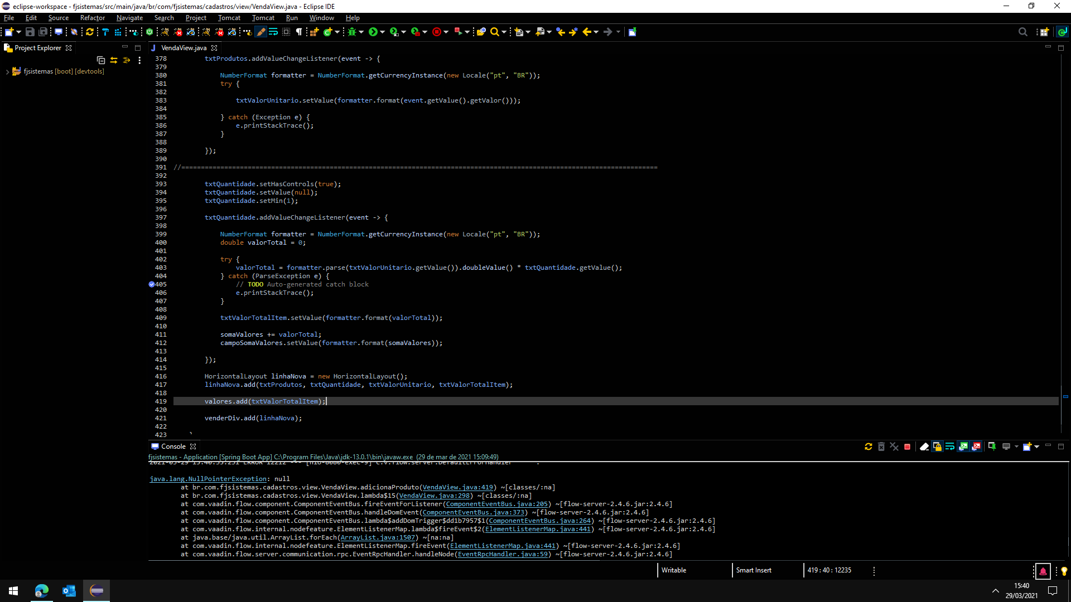
Task: Toggle Mark Occurrences highlighter icon
Action: (260, 32)
